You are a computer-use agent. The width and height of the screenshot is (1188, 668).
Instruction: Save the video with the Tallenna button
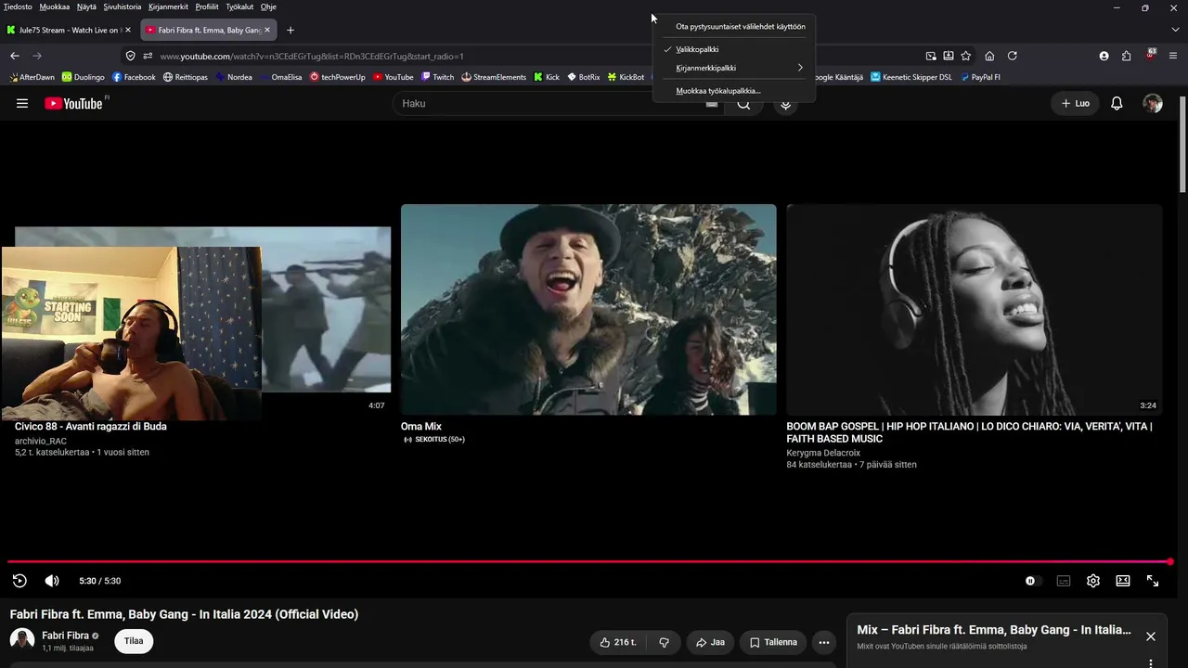pyautogui.click(x=773, y=642)
